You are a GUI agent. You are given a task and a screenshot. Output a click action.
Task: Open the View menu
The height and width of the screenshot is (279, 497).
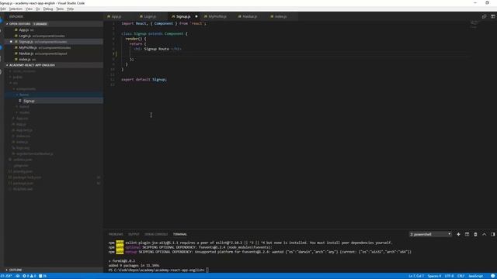[x=29, y=9]
